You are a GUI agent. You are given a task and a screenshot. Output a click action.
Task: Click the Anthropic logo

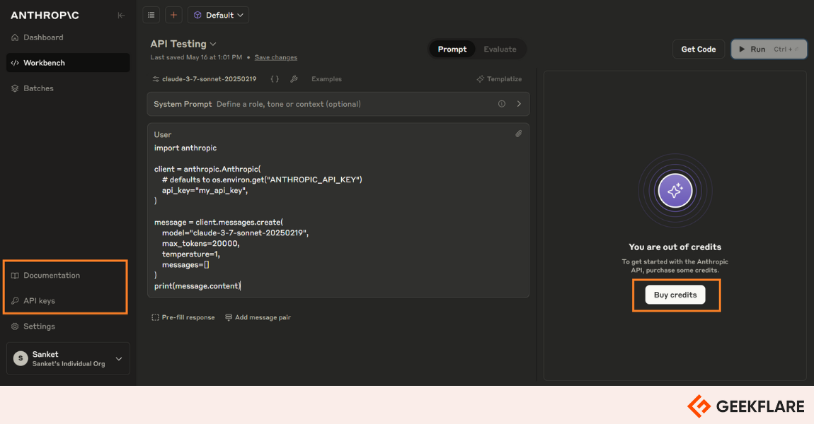(45, 16)
